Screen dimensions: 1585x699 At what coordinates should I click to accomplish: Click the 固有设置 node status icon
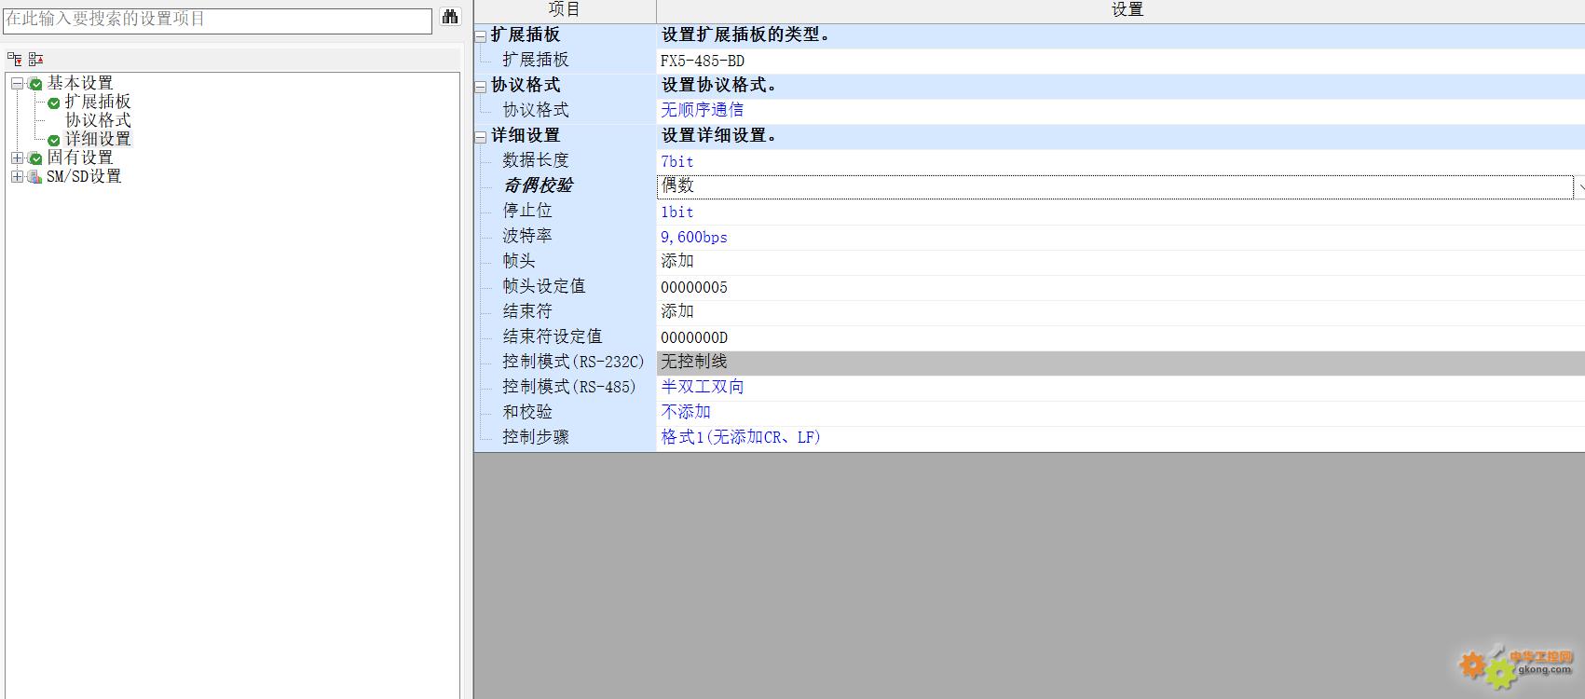pos(35,158)
